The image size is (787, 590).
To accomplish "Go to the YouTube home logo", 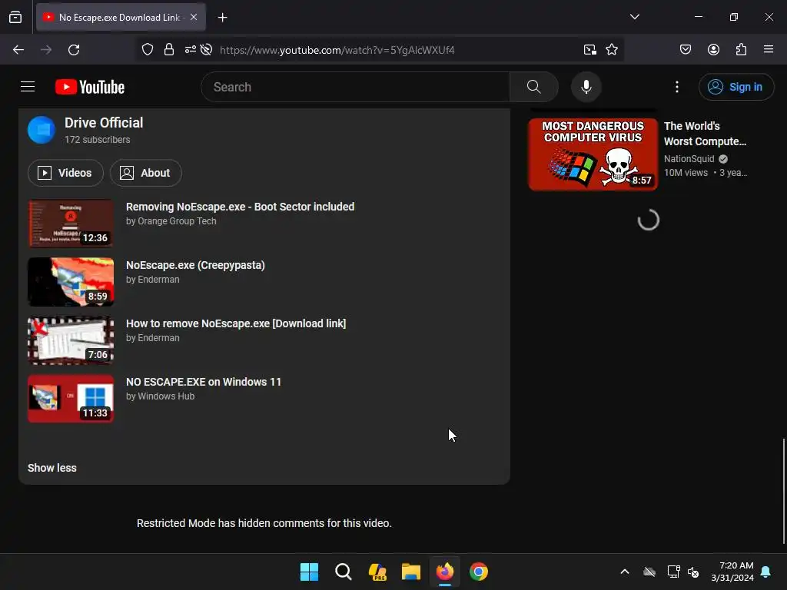I will (x=90, y=87).
